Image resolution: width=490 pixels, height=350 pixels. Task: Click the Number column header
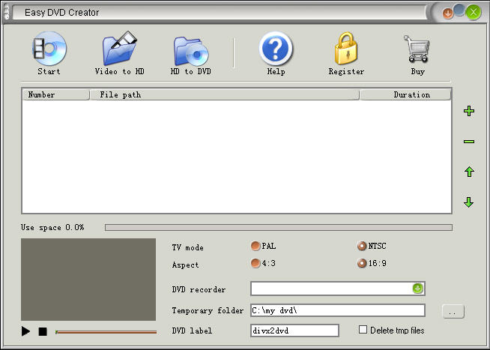[55, 94]
